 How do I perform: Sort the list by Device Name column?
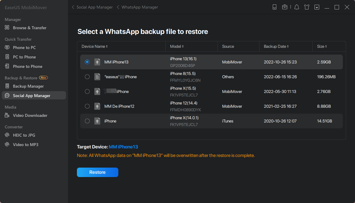tap(95, 46)
